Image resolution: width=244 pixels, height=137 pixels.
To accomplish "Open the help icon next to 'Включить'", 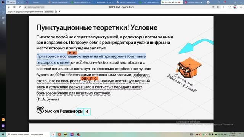I will [56, 12].
